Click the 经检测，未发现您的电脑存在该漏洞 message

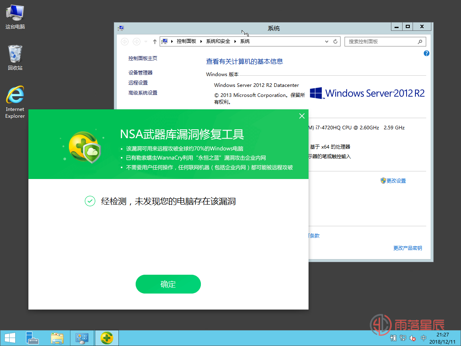pos(168,201)
